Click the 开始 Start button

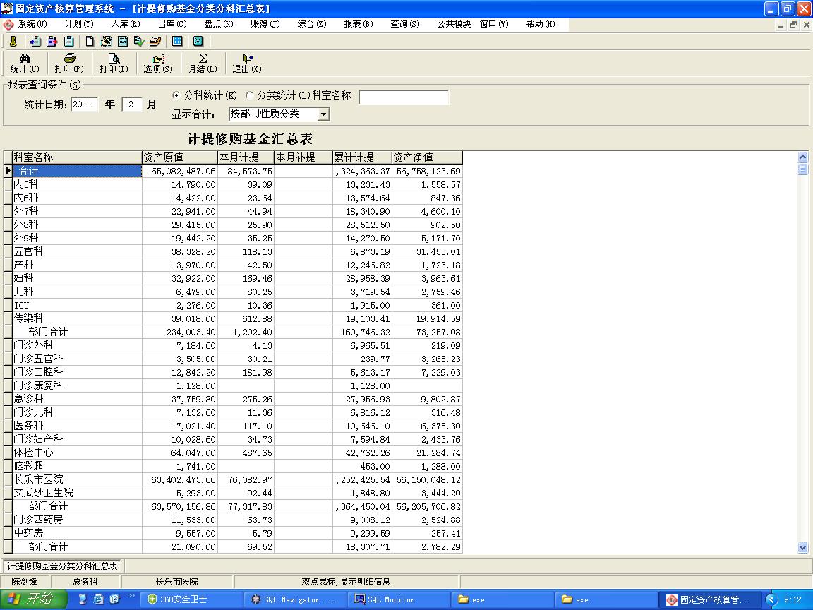(34, 599)
